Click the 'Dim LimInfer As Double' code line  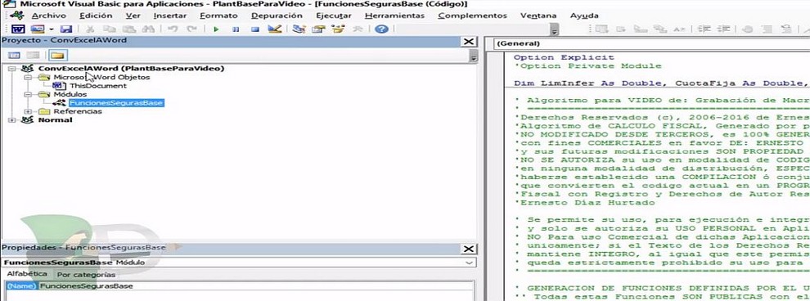661,83
